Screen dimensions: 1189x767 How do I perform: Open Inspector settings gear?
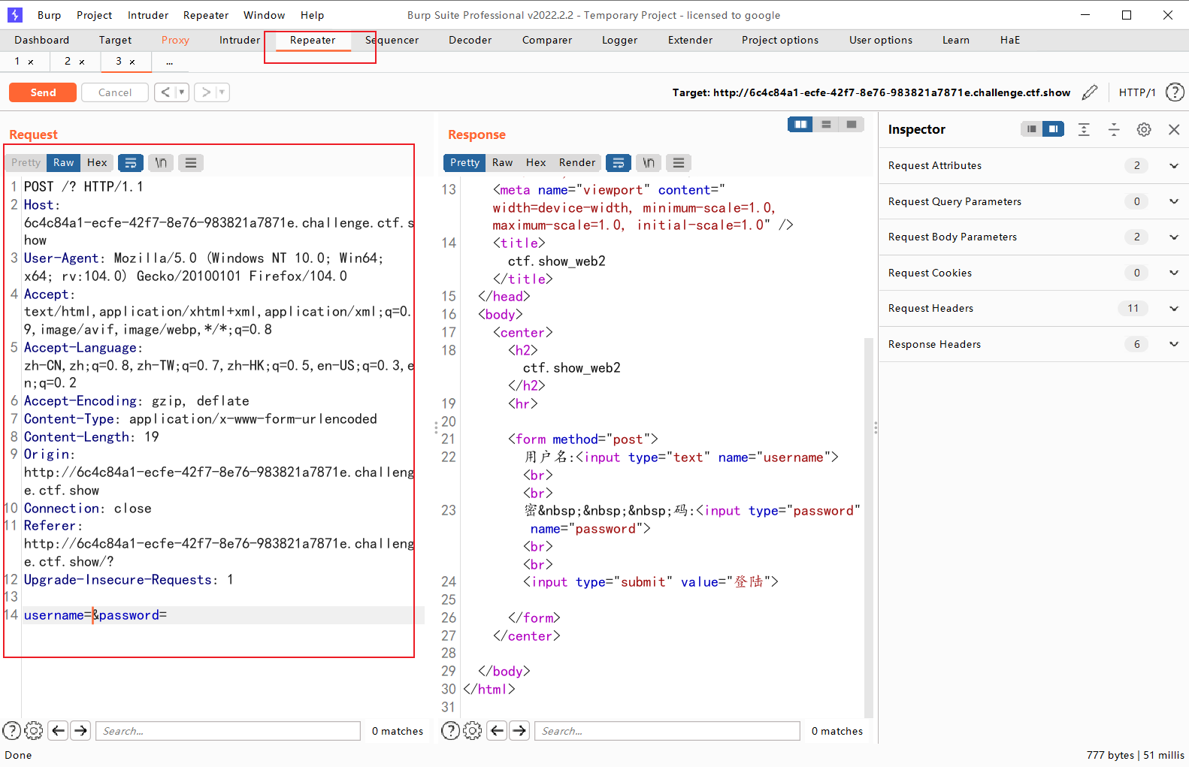pyautogui.click(x=1144, y=129)
